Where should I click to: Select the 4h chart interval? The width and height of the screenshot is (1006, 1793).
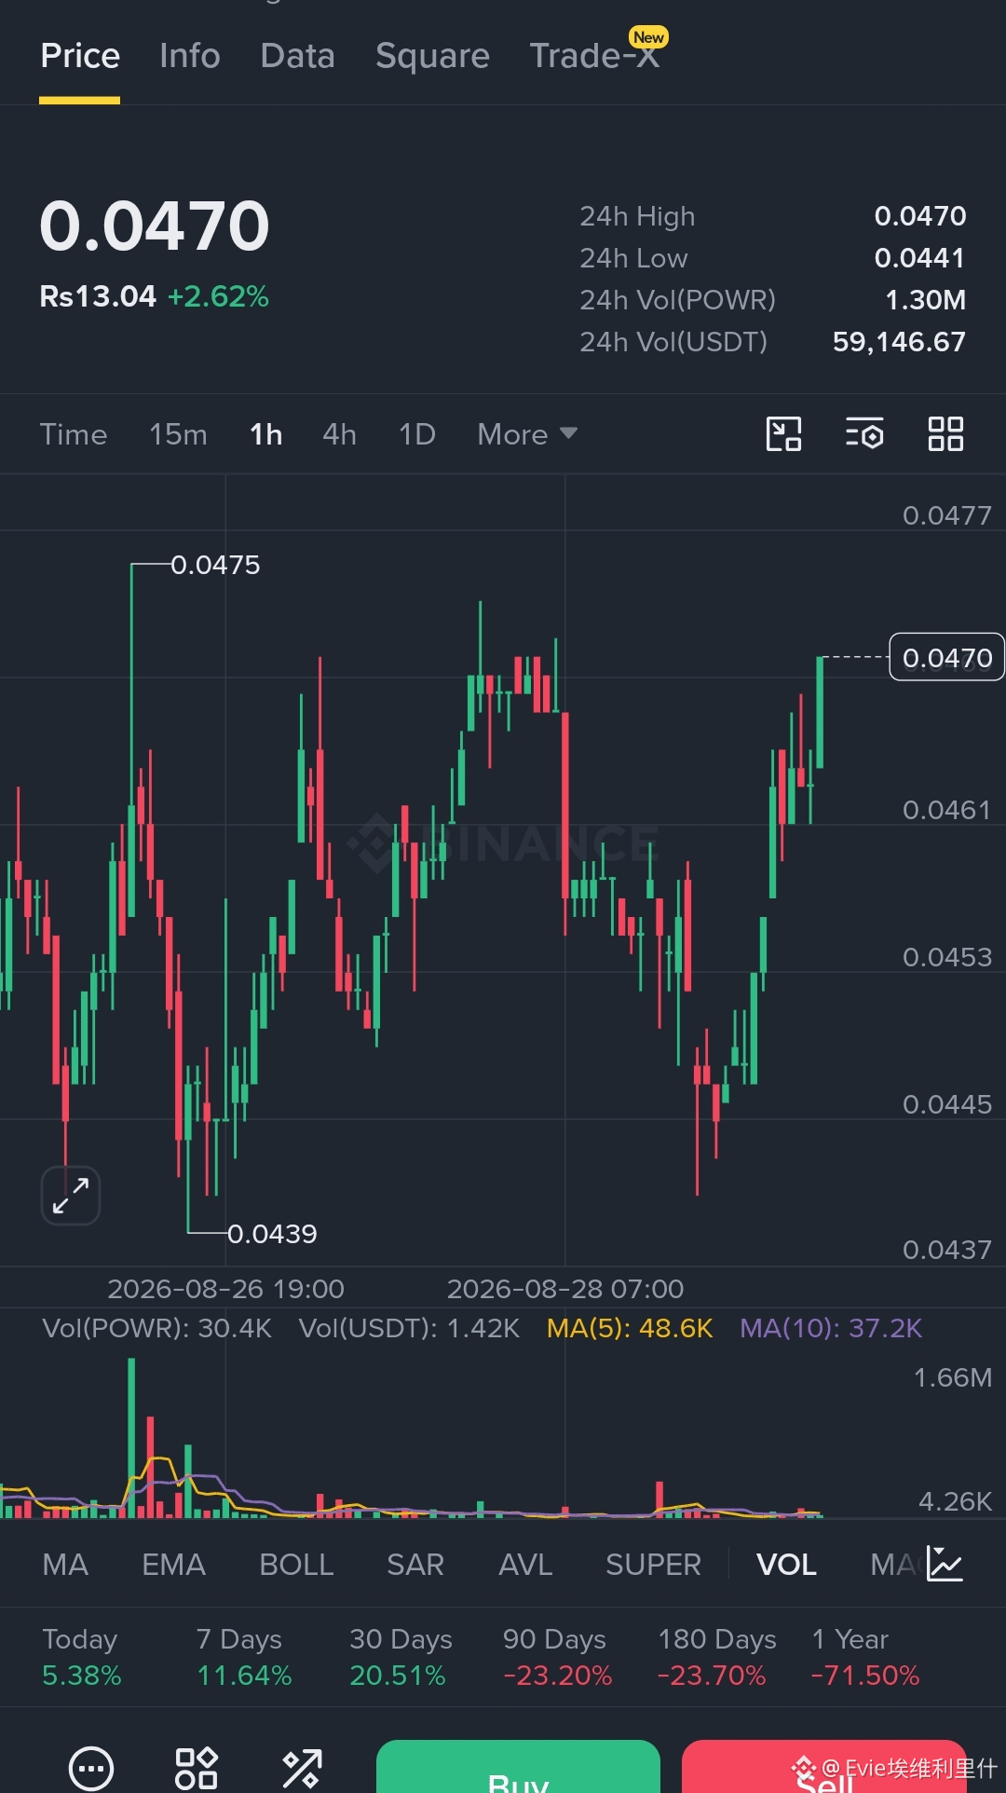[339, 434]
